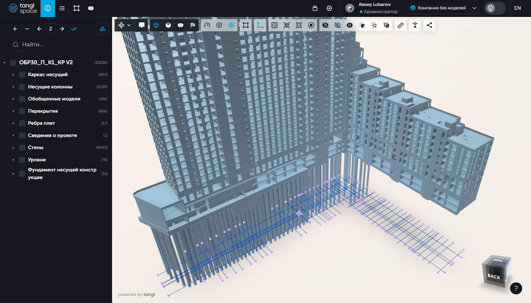This screenshot has width=531, height=303.
Task: Open the share model icon
Action: 429,25
